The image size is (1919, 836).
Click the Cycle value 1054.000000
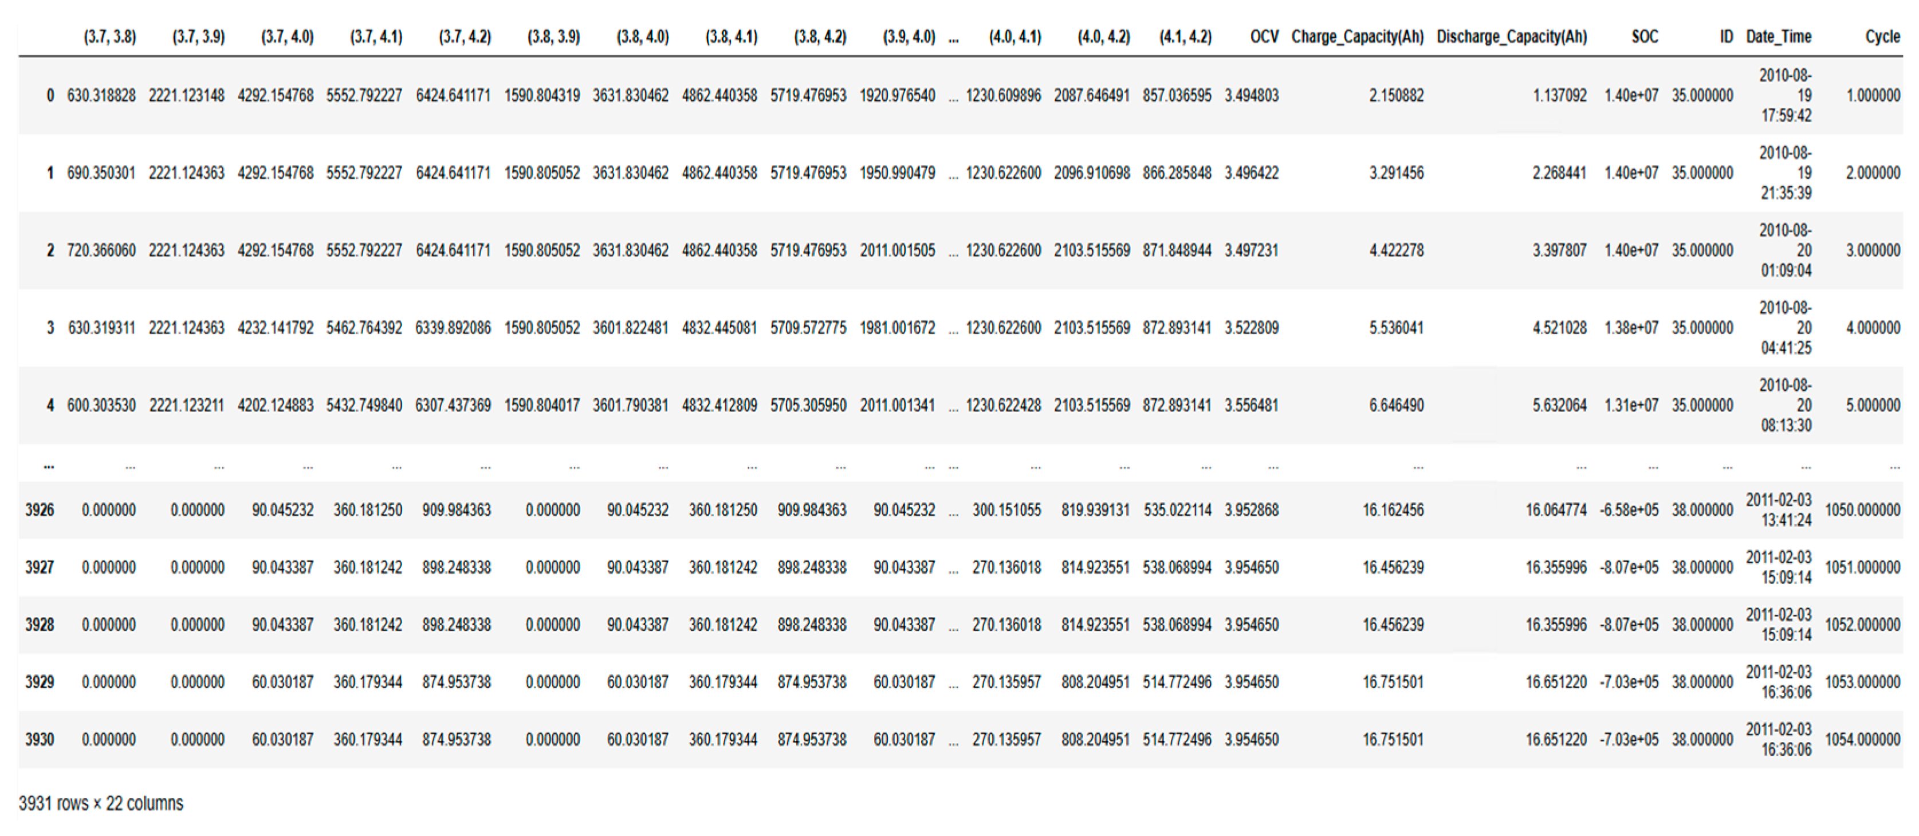1862,739
